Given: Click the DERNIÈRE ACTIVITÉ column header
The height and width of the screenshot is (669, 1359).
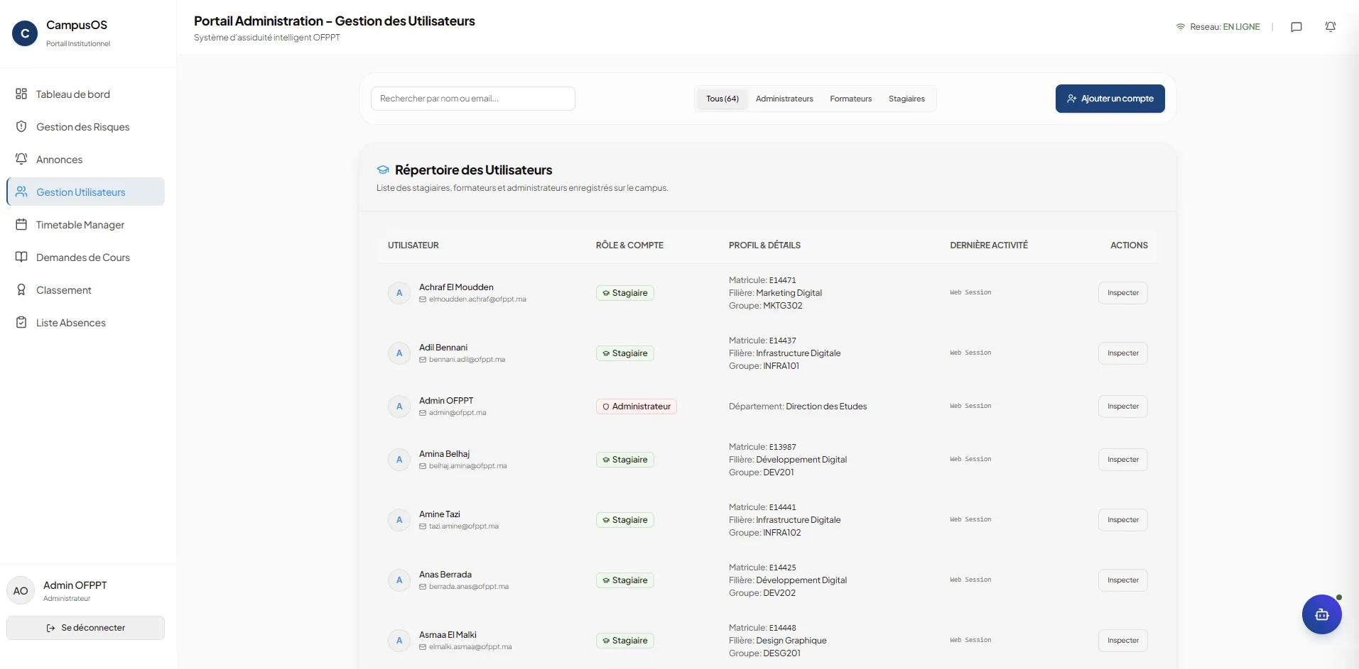Looking at the screenshot, I should 989,245.
